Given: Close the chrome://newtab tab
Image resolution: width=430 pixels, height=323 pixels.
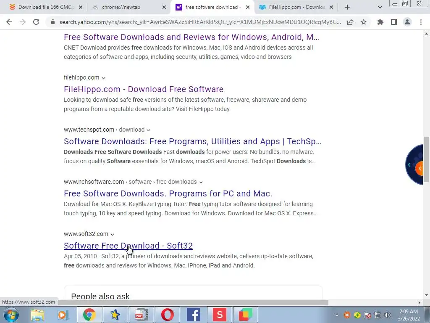Looking at the screenshot, I should (x=164, y=8).
